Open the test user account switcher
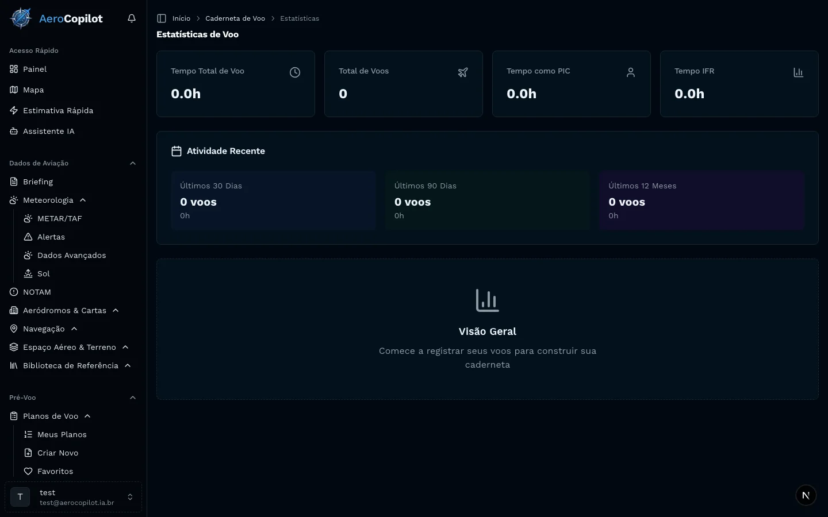Viewport: 828px width, 517px height. 73,497
